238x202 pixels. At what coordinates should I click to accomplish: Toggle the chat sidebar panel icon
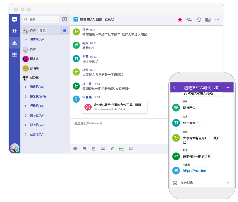(x=208, y=20)
